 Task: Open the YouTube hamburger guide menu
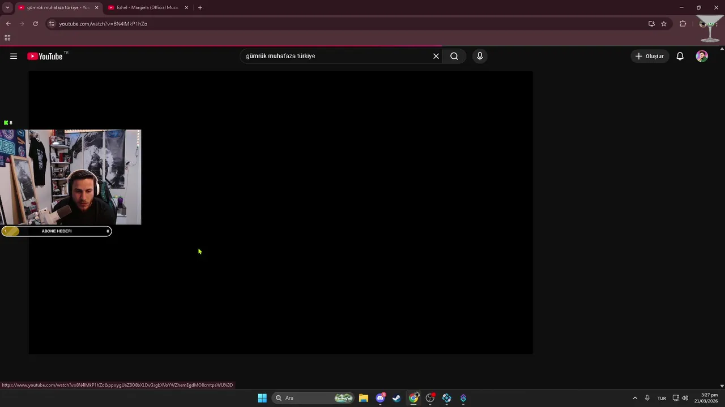(x=14, y=56)
